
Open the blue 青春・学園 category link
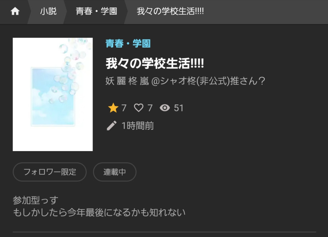[128, 43]
